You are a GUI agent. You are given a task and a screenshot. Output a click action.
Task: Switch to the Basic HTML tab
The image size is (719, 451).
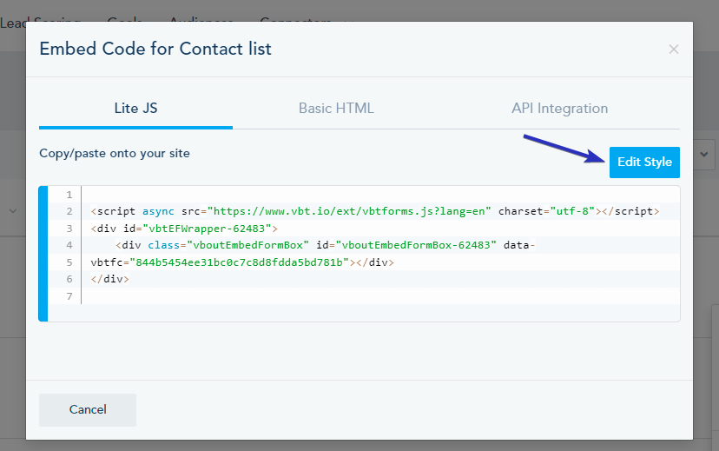click(336, 109)
